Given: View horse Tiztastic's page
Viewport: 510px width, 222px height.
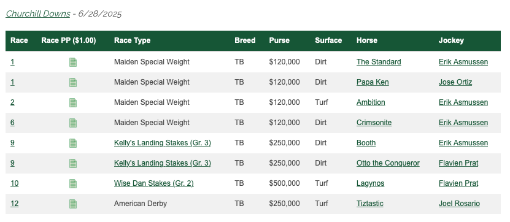Looking at the screenshot, I should coord(370,204).
